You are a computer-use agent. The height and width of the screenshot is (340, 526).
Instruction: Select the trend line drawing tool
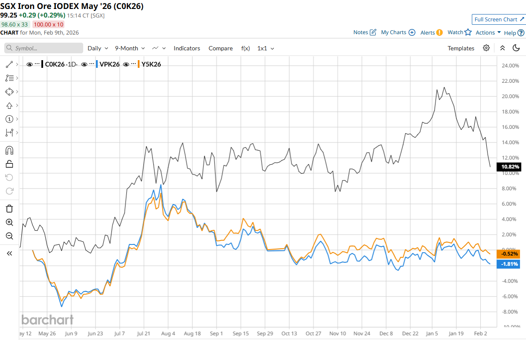tap(9, 64)
